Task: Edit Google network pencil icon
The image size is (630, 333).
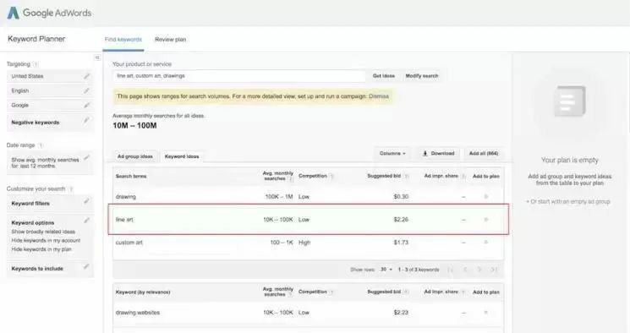Action: click(x=86, y=106)
